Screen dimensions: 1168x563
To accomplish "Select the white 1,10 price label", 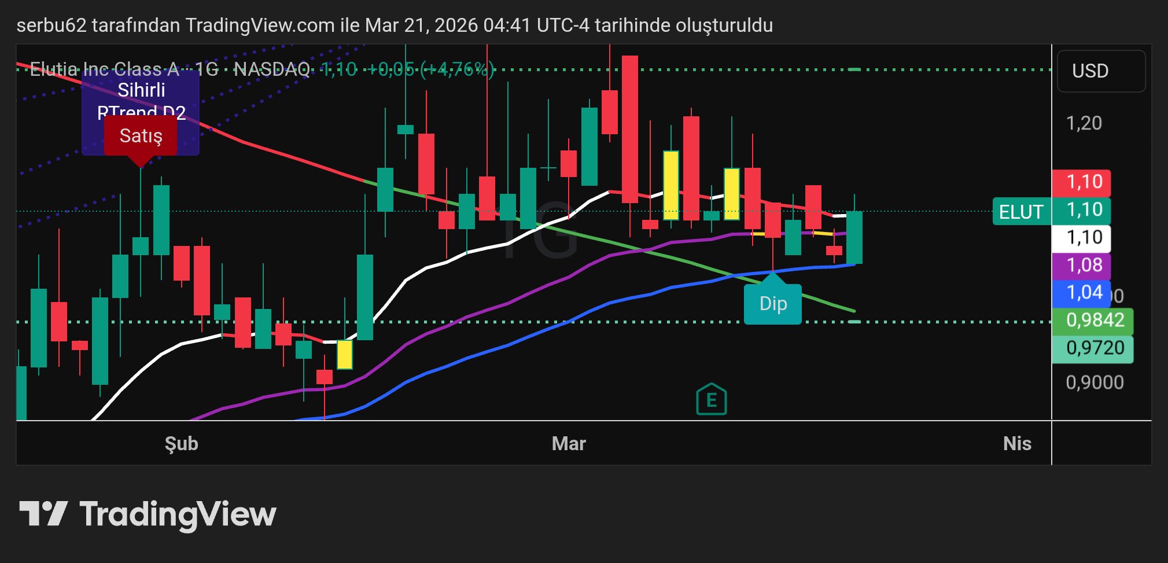I will pyautogui.click(x=1081, y=238).
